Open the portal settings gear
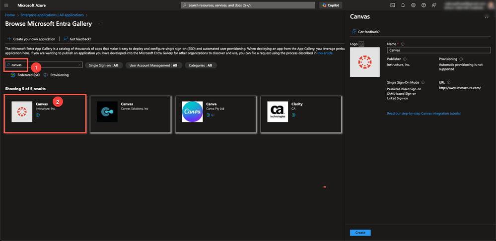 413,5
